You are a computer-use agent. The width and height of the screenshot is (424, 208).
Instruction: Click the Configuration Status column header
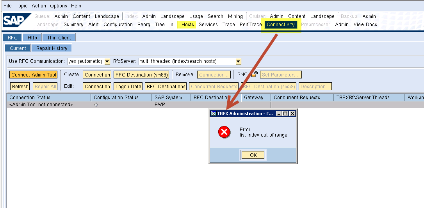pyautogui.click(x=122, y=98)
